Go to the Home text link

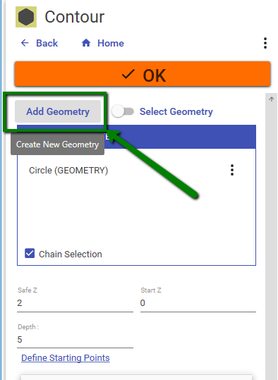pyautogui.click(x=111, y=44)
